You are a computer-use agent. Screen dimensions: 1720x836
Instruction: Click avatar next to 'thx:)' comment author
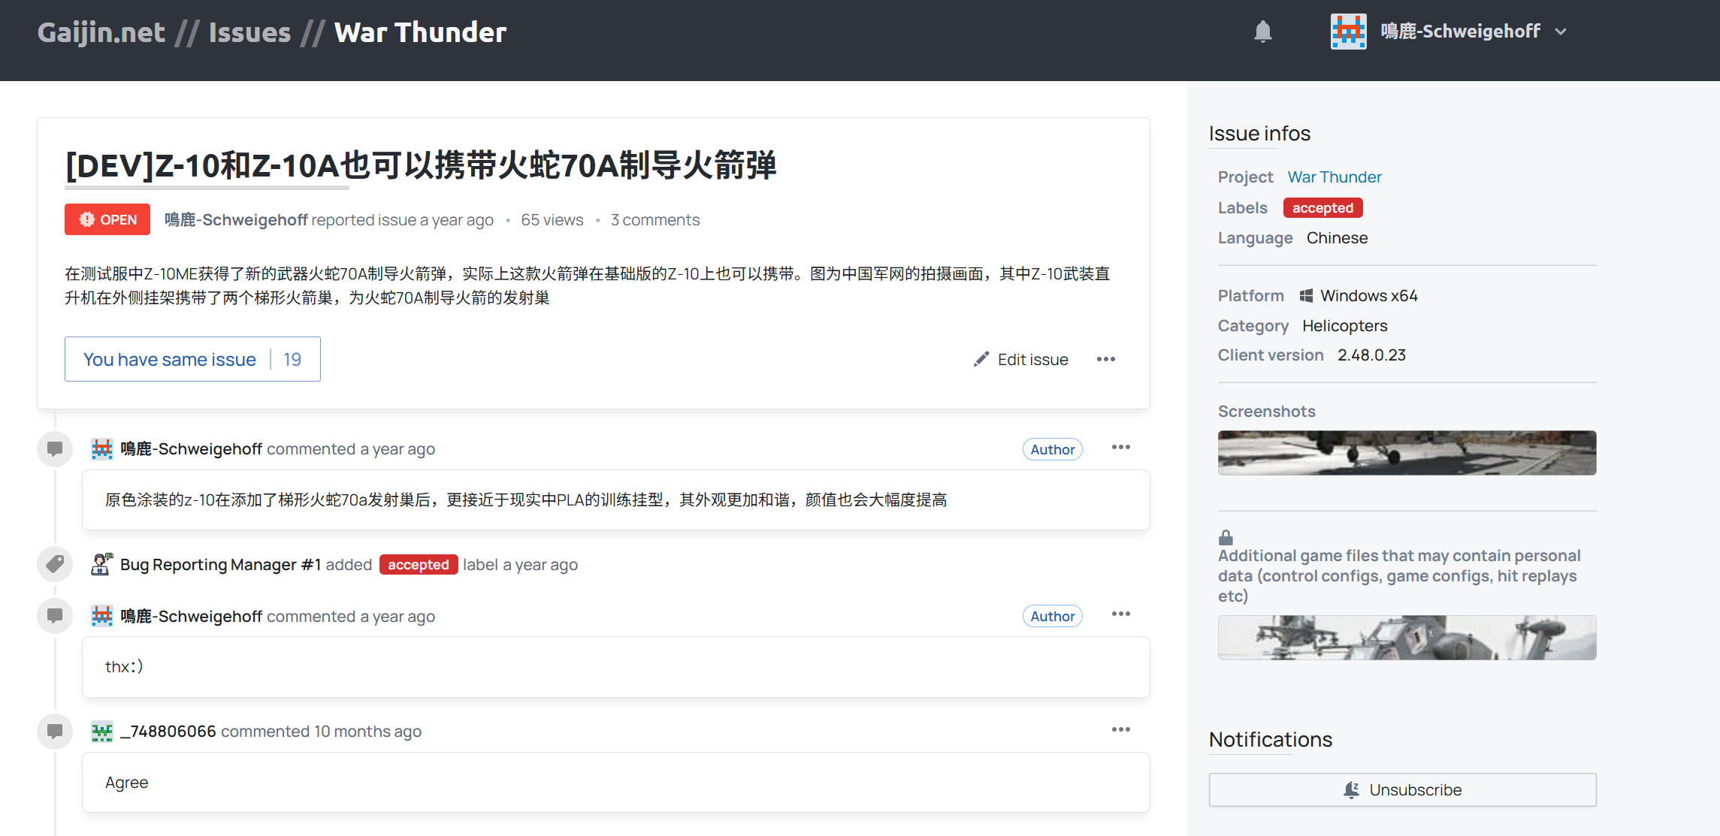[102, 616]
